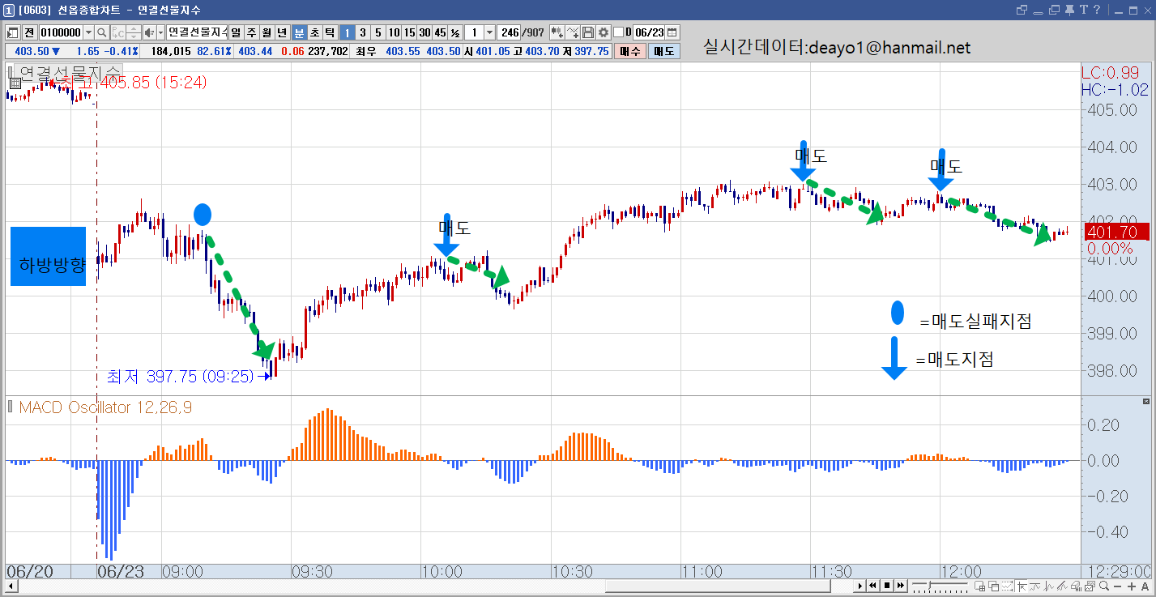The width and height of the screenshot is (1156, 597).
Task: Select the 분 (minute) period toggle
Action: click(x=299, y=32)
